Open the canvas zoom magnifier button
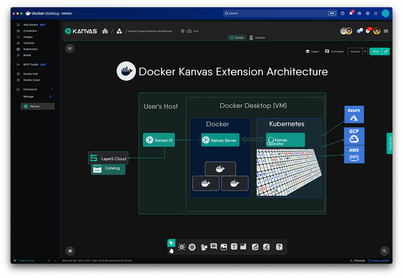The image size is (403, 278). pos(384,251)
